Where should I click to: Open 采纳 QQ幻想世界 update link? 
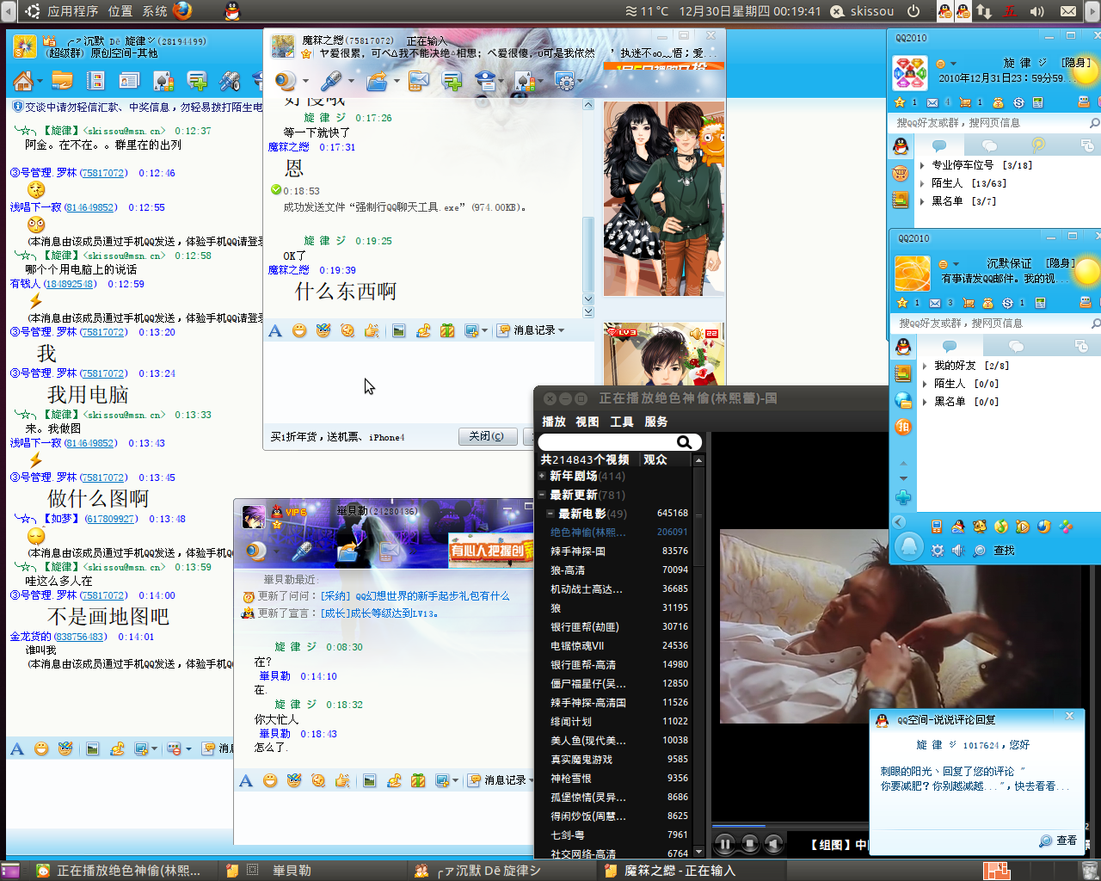coord(415,595)
